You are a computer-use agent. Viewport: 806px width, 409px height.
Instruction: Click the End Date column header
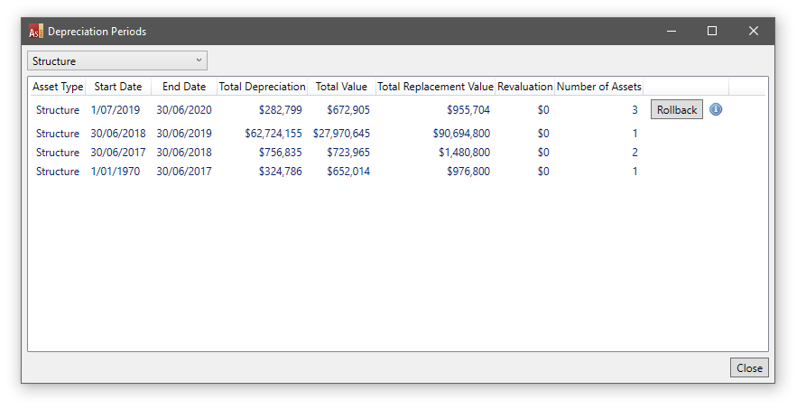[184, 87]
